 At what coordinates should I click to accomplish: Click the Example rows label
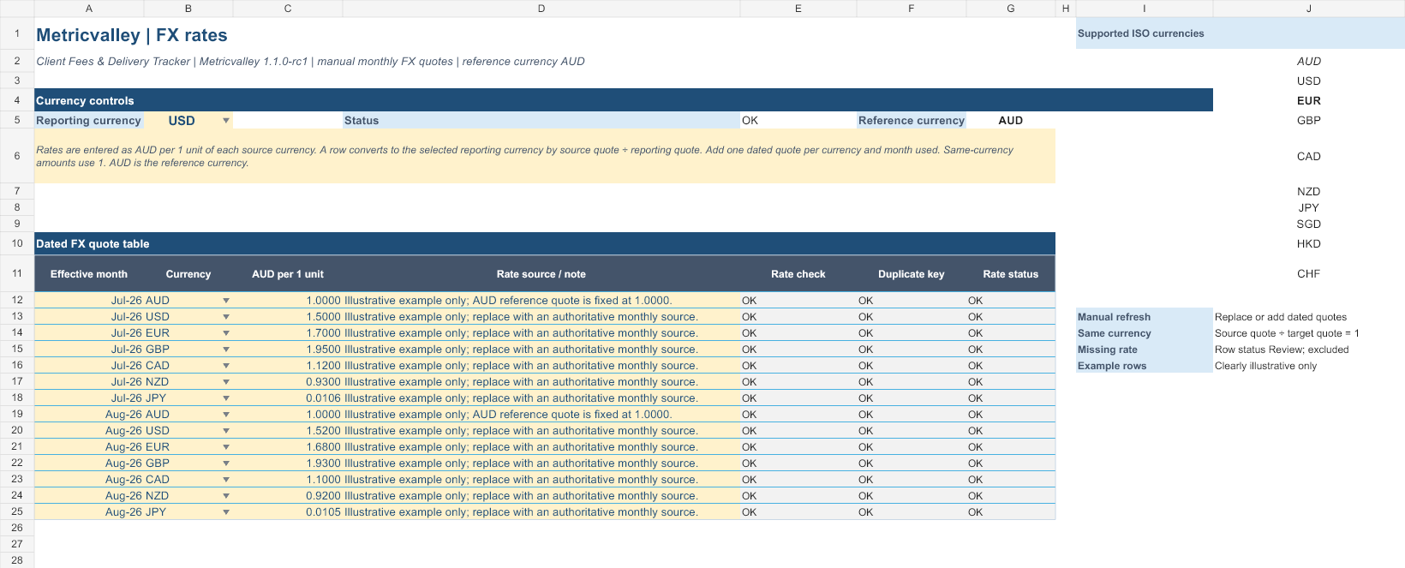[1145, 366]
